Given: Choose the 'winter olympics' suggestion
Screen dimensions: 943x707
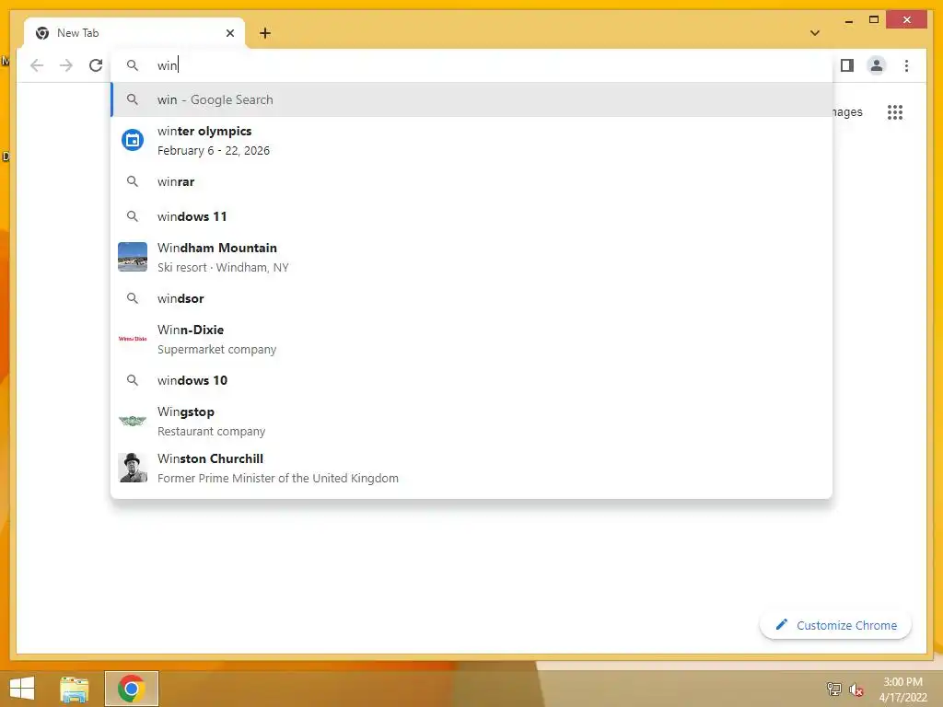Looking at the screenshot, I should [x=471, y=141].
